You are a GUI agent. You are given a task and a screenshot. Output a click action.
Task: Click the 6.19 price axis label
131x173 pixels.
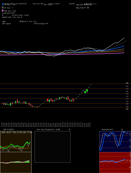pos(127,101)
